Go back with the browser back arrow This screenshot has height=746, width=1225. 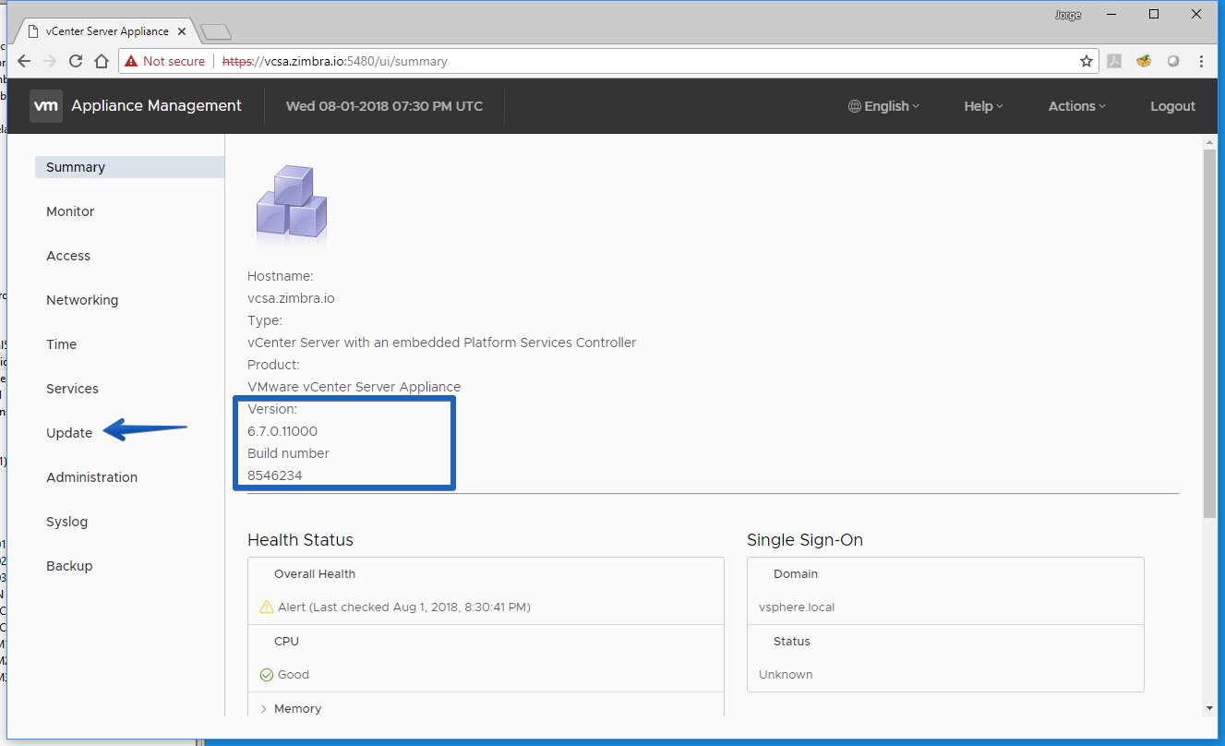[x=24, y=61]
